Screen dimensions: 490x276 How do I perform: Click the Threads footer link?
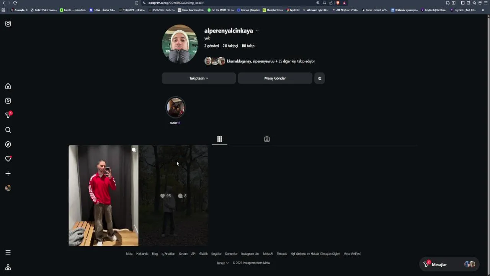pyautogui.click(x=282, y=254)
